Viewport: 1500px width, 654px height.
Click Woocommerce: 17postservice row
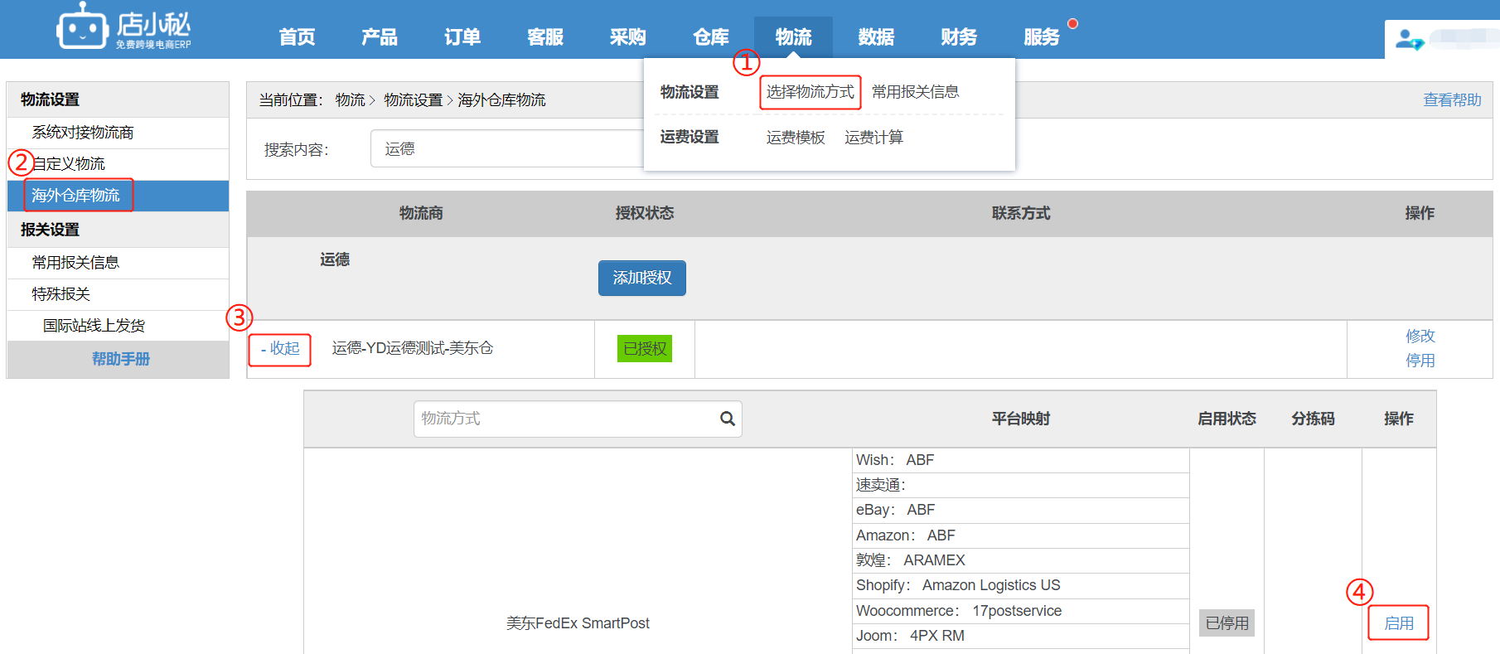coord(1020,611)
